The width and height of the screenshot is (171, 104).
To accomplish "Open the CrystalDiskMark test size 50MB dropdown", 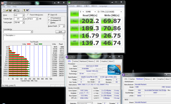I will [91, 12].
